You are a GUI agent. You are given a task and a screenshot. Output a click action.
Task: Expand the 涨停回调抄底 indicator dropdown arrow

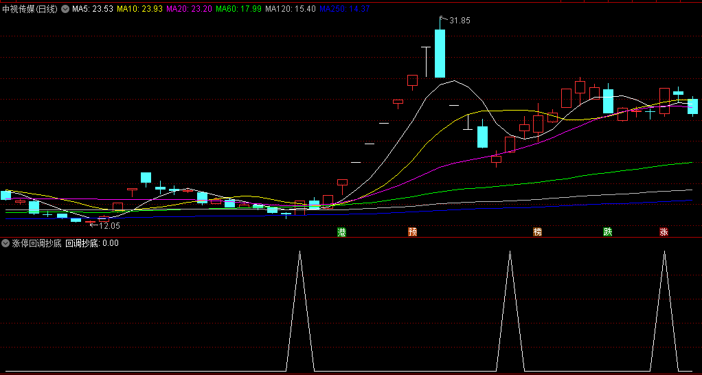pyautogui.click(x=5, y=243)
